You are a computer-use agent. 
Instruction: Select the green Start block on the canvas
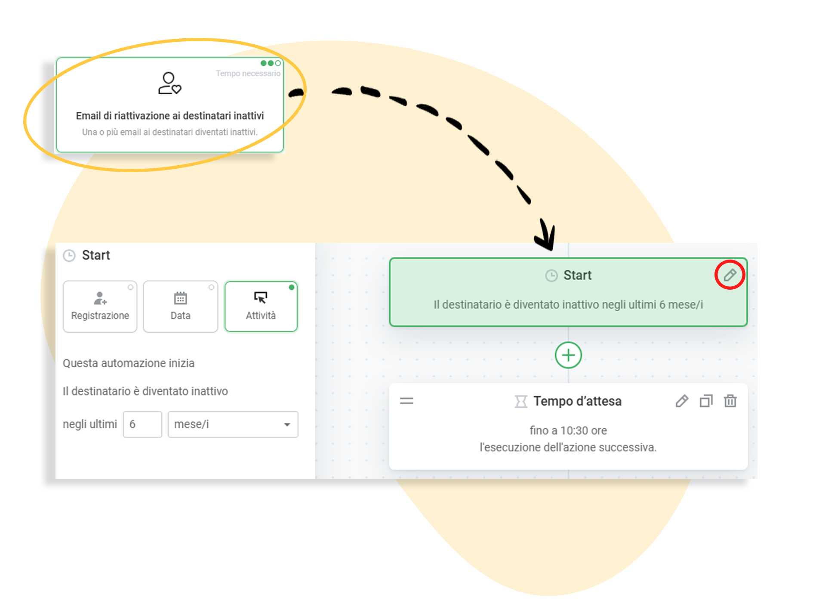click(x=568, y=293)
